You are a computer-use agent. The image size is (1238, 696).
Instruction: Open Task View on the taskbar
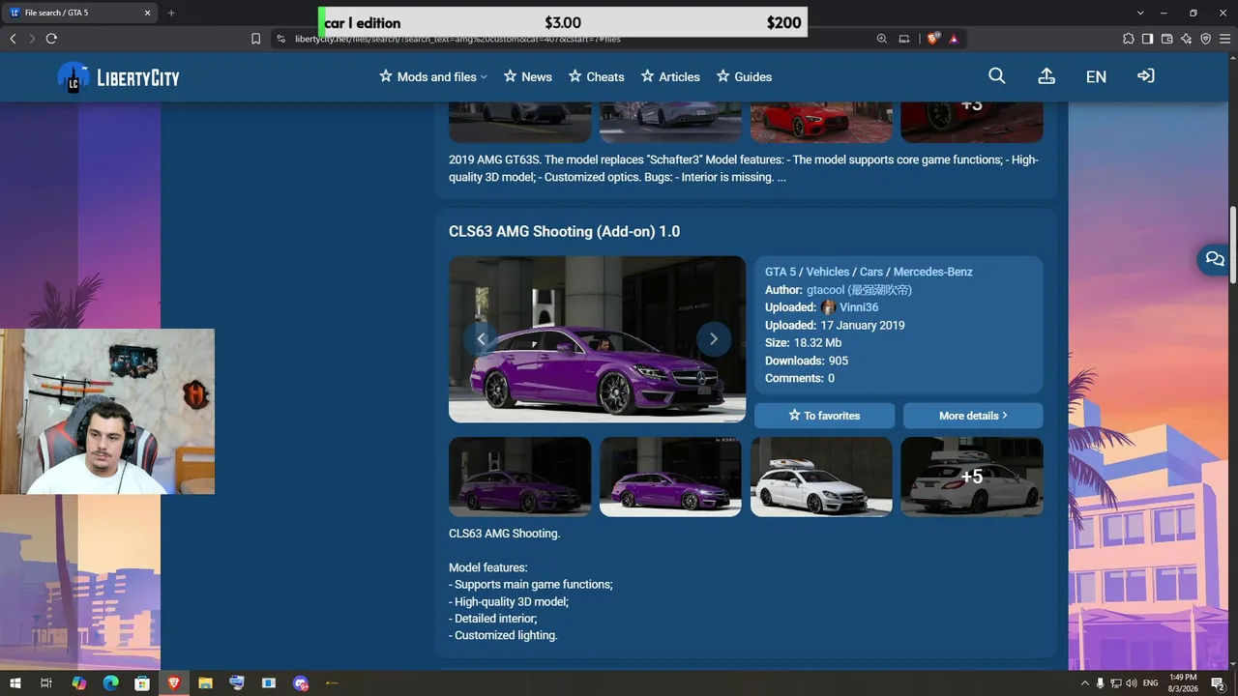[46, 683]
